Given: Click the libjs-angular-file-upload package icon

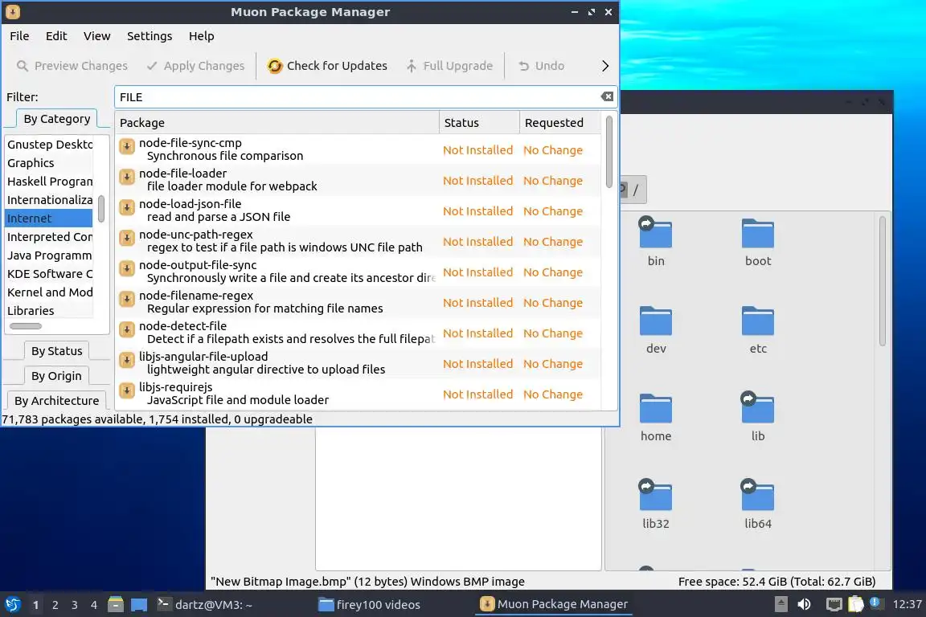Looking at the screenshot, I should 127,360.
